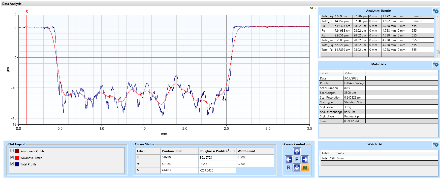Open Watch List settings gear
Viewport: 440px width, 178px height.
click(x=435, y=145)
